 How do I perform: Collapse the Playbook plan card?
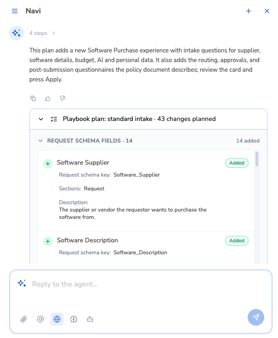[x=41, y=119]
